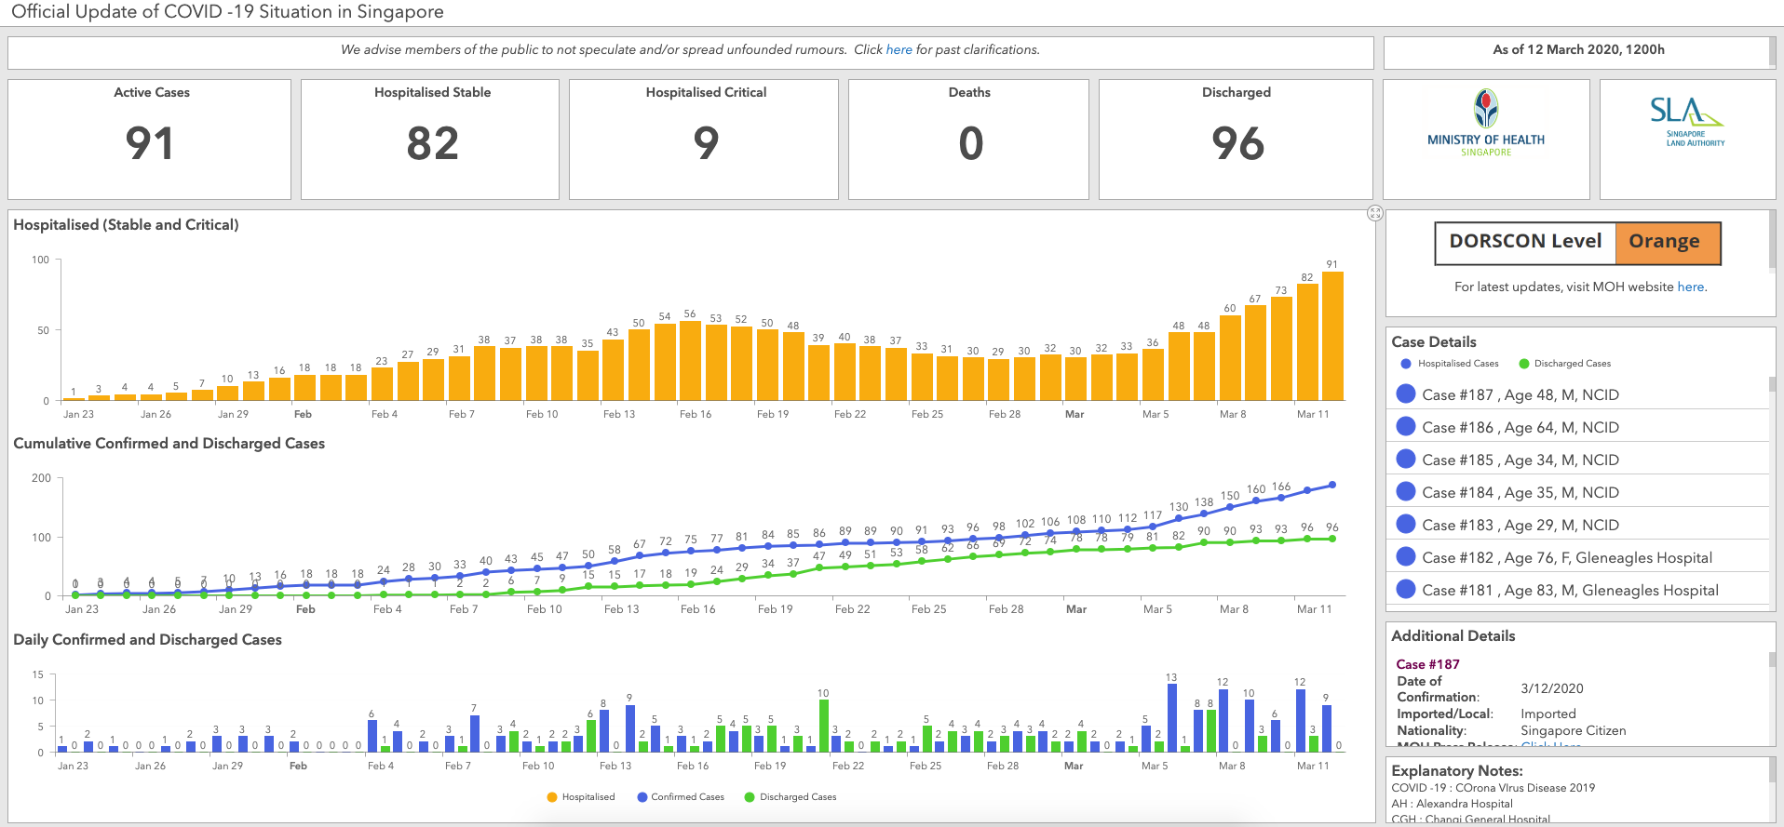Click the expand chart icon beside Hospitalised panel
The image size is (1784, 827).
[x=1375, y=213]
